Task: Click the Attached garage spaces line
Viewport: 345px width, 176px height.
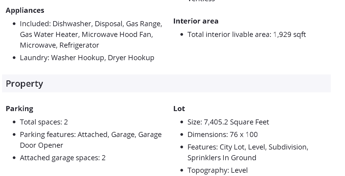Action: tap(62, 158)
